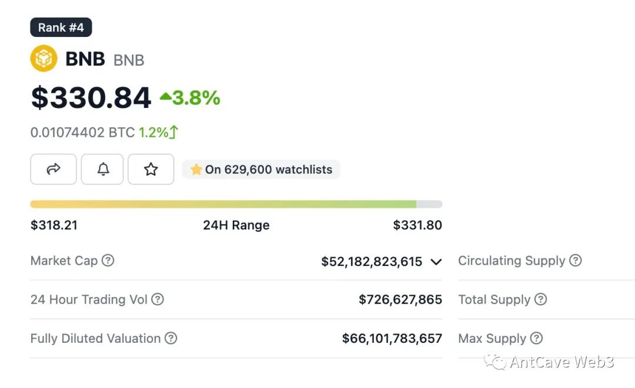
Task: Click the Rank #4 badge
Action: click(61, 28)
